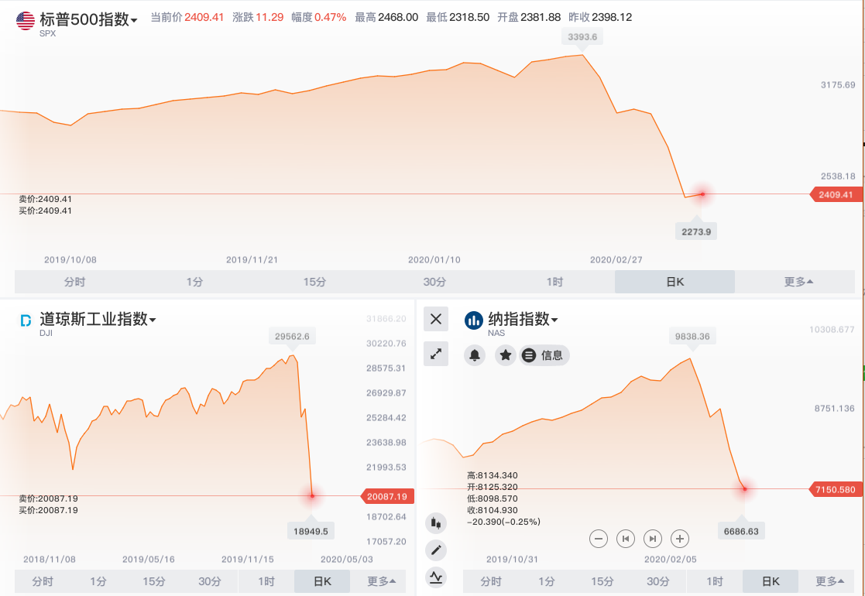Switch the SPX chart to 分时 view

click(x=74, y=282)
